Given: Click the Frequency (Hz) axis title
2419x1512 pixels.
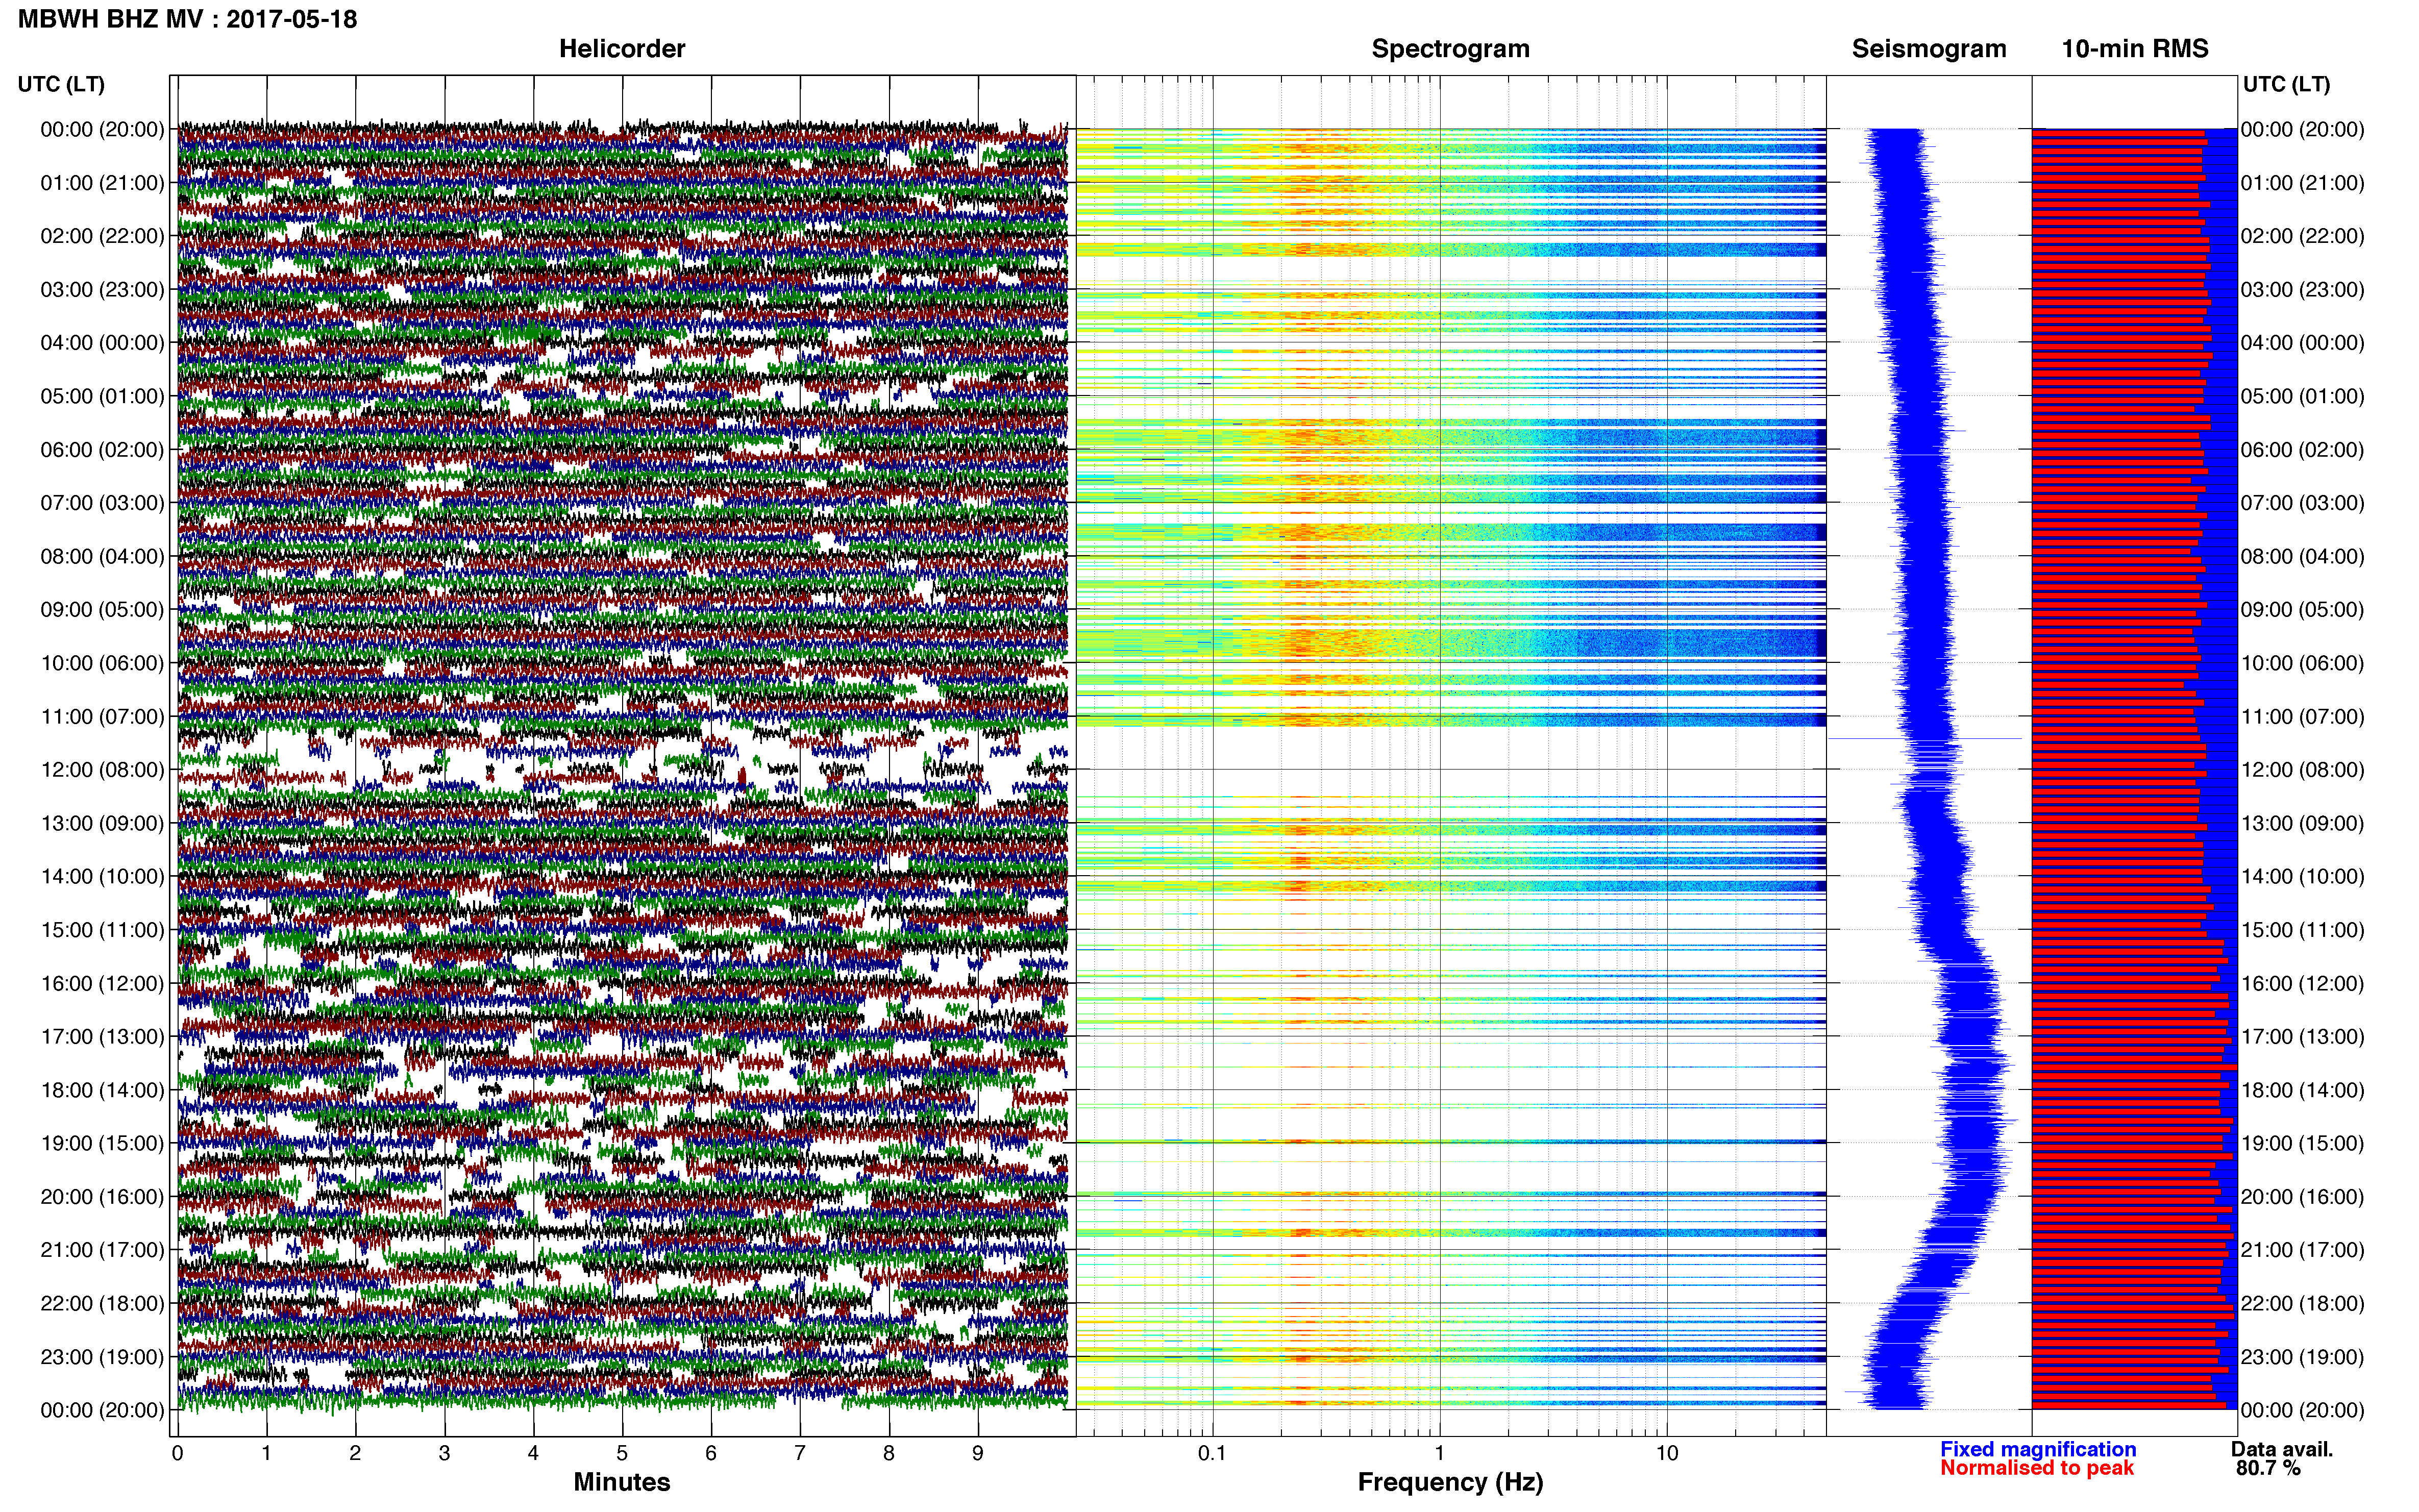Looking at the screenshot, I should click(x=1450, y=1482).
